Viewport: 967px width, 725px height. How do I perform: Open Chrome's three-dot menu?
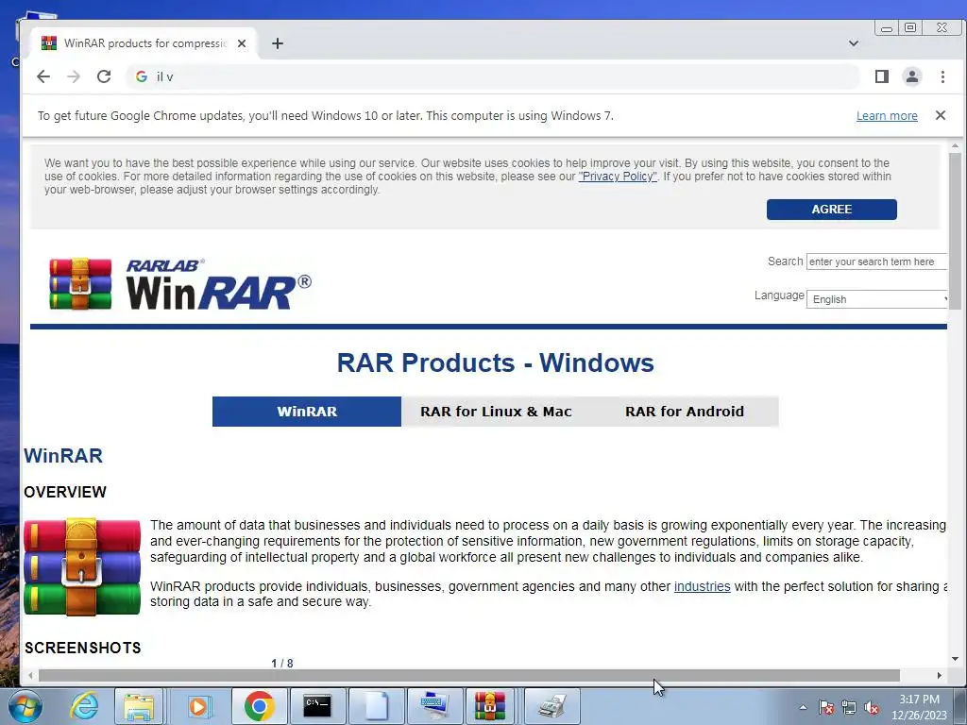click(942, 76)
